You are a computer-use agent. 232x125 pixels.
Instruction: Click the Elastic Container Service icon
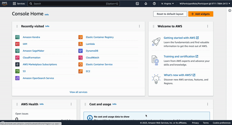(81, 64)
